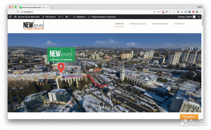Click the zoom magnifier in address bar
The image size is (211, 130).
coord(154,12)
